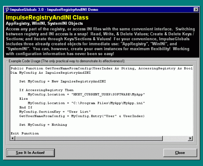This screenshot has width=203, height=166.
Task: Click the HKEY_CURRENT_USER location line
Action: click(86, 94)
